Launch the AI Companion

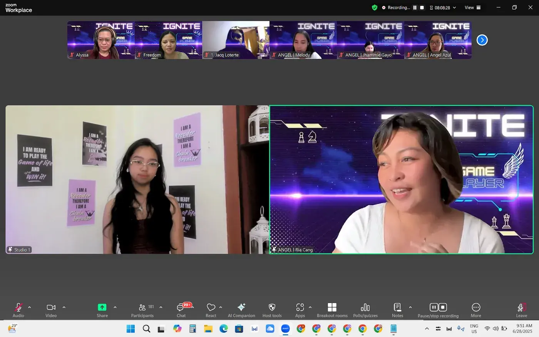point(241,310)
